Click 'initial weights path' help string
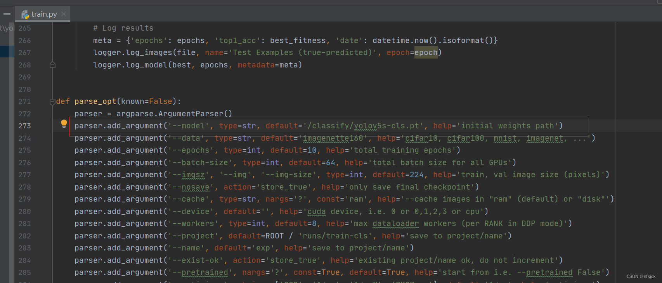 pos(508,126)
